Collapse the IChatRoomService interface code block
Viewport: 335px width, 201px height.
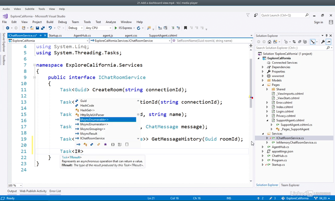(x=35, y=77)
